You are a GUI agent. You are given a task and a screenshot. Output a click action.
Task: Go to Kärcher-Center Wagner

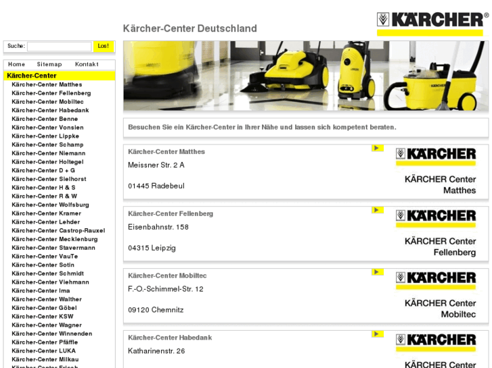tap(47, 325)
